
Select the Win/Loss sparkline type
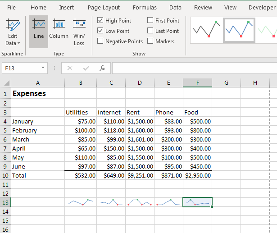coord(79,32)
